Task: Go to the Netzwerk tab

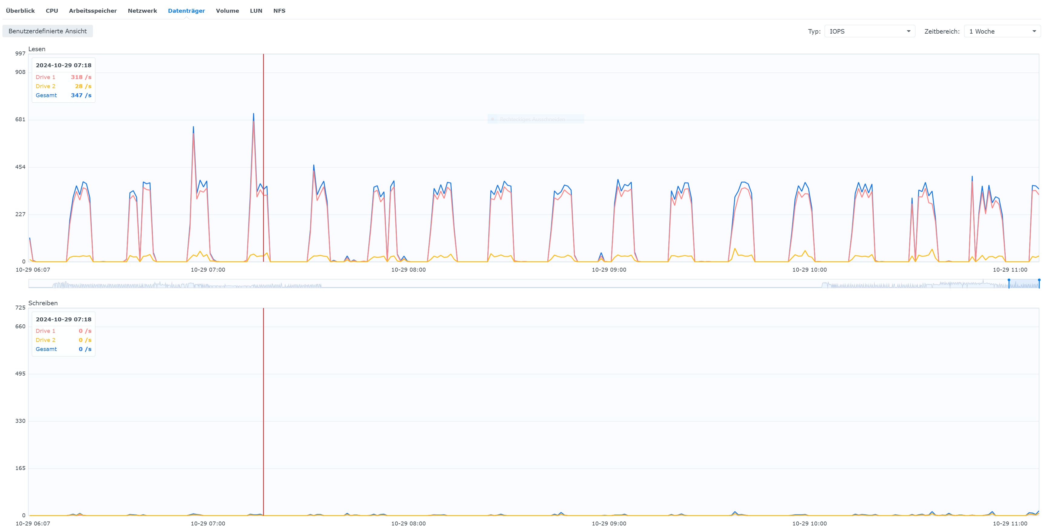Action: (142, 11)
